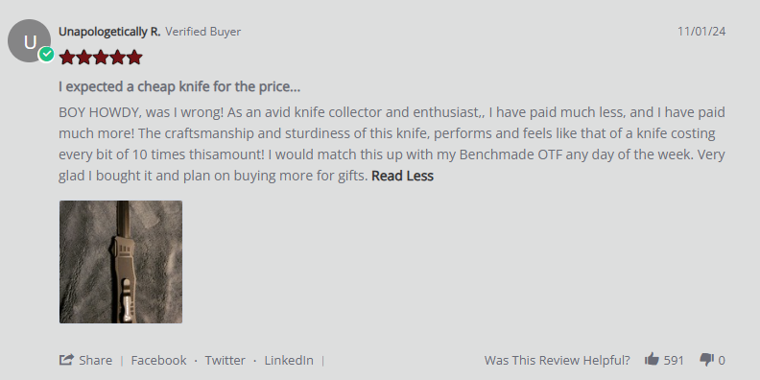Collapse review with Read Less
760x380 pixels.
click(x=402, y=176)
